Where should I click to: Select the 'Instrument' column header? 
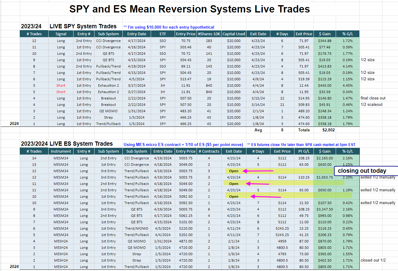click(61, 151)
